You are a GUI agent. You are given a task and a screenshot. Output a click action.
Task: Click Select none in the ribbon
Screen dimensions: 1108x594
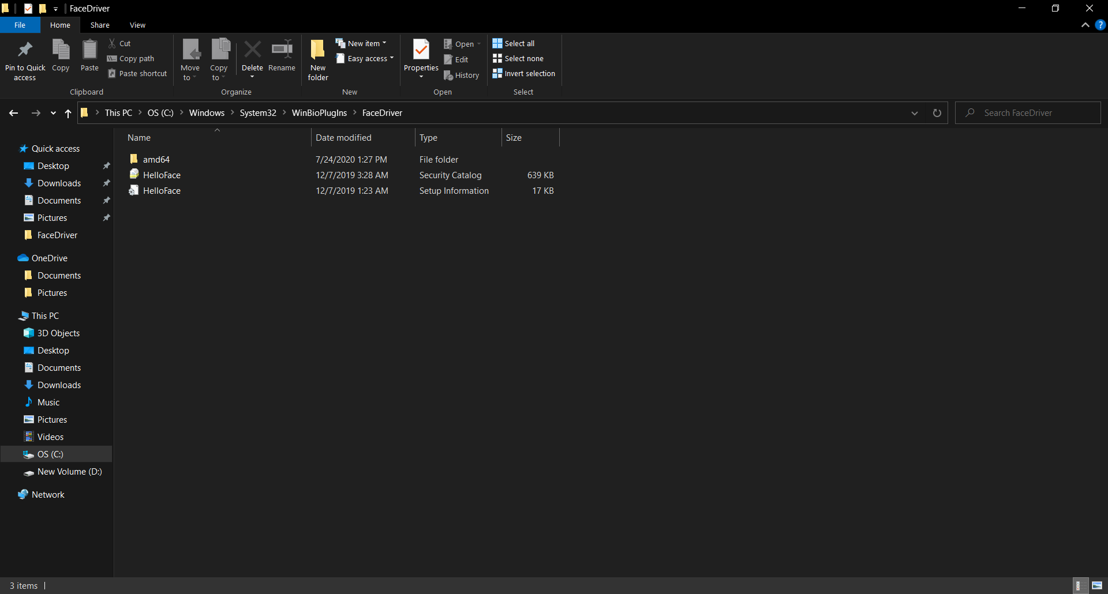[518, 58]
